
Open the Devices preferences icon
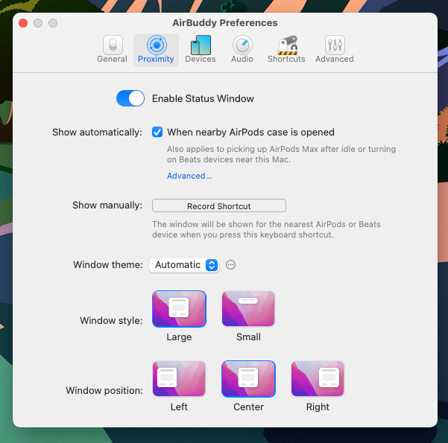click(x=200, y=45)
